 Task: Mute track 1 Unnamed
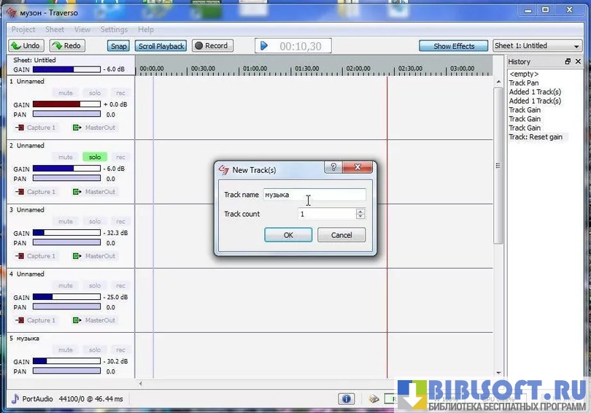(x=66, y=93)
